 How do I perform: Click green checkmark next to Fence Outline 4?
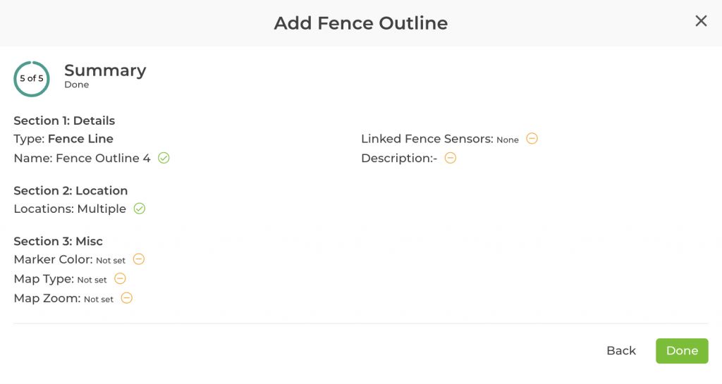pos(164,158)
